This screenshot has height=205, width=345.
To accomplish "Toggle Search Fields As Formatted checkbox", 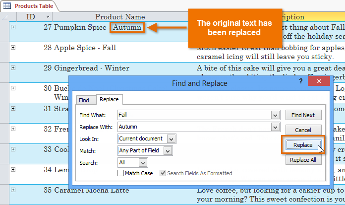I will [x=163, y=173].
